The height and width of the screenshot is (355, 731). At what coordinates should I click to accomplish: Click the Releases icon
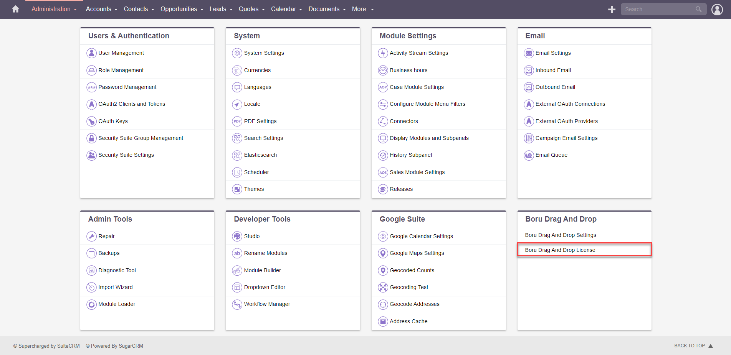click(x=383, y=189)
